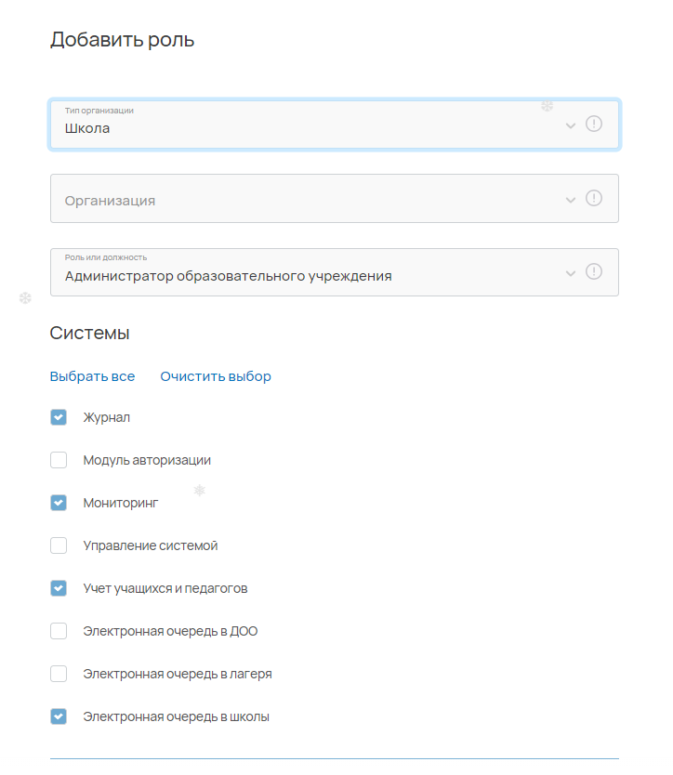Expand the Тип организации dropdown arrow
The width and height of the screenshot is (673, 775).
tap(570, 125)
